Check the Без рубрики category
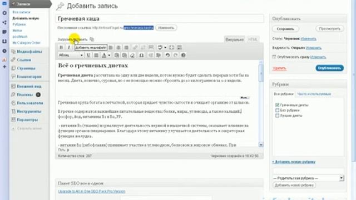The width and height of the screenshot is (356, 200). pos(277,110)
